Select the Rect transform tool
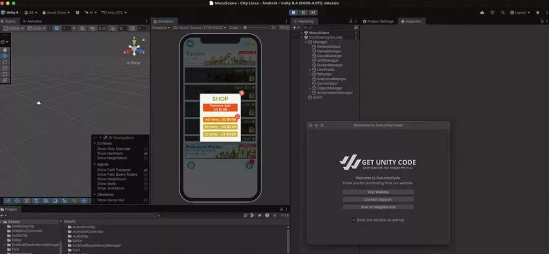The width and height of the screenshot is (549, 254). point(5,74)
